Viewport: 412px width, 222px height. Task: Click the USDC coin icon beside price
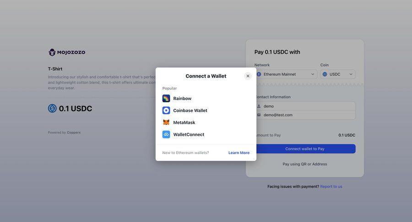(x=52, y=109)
